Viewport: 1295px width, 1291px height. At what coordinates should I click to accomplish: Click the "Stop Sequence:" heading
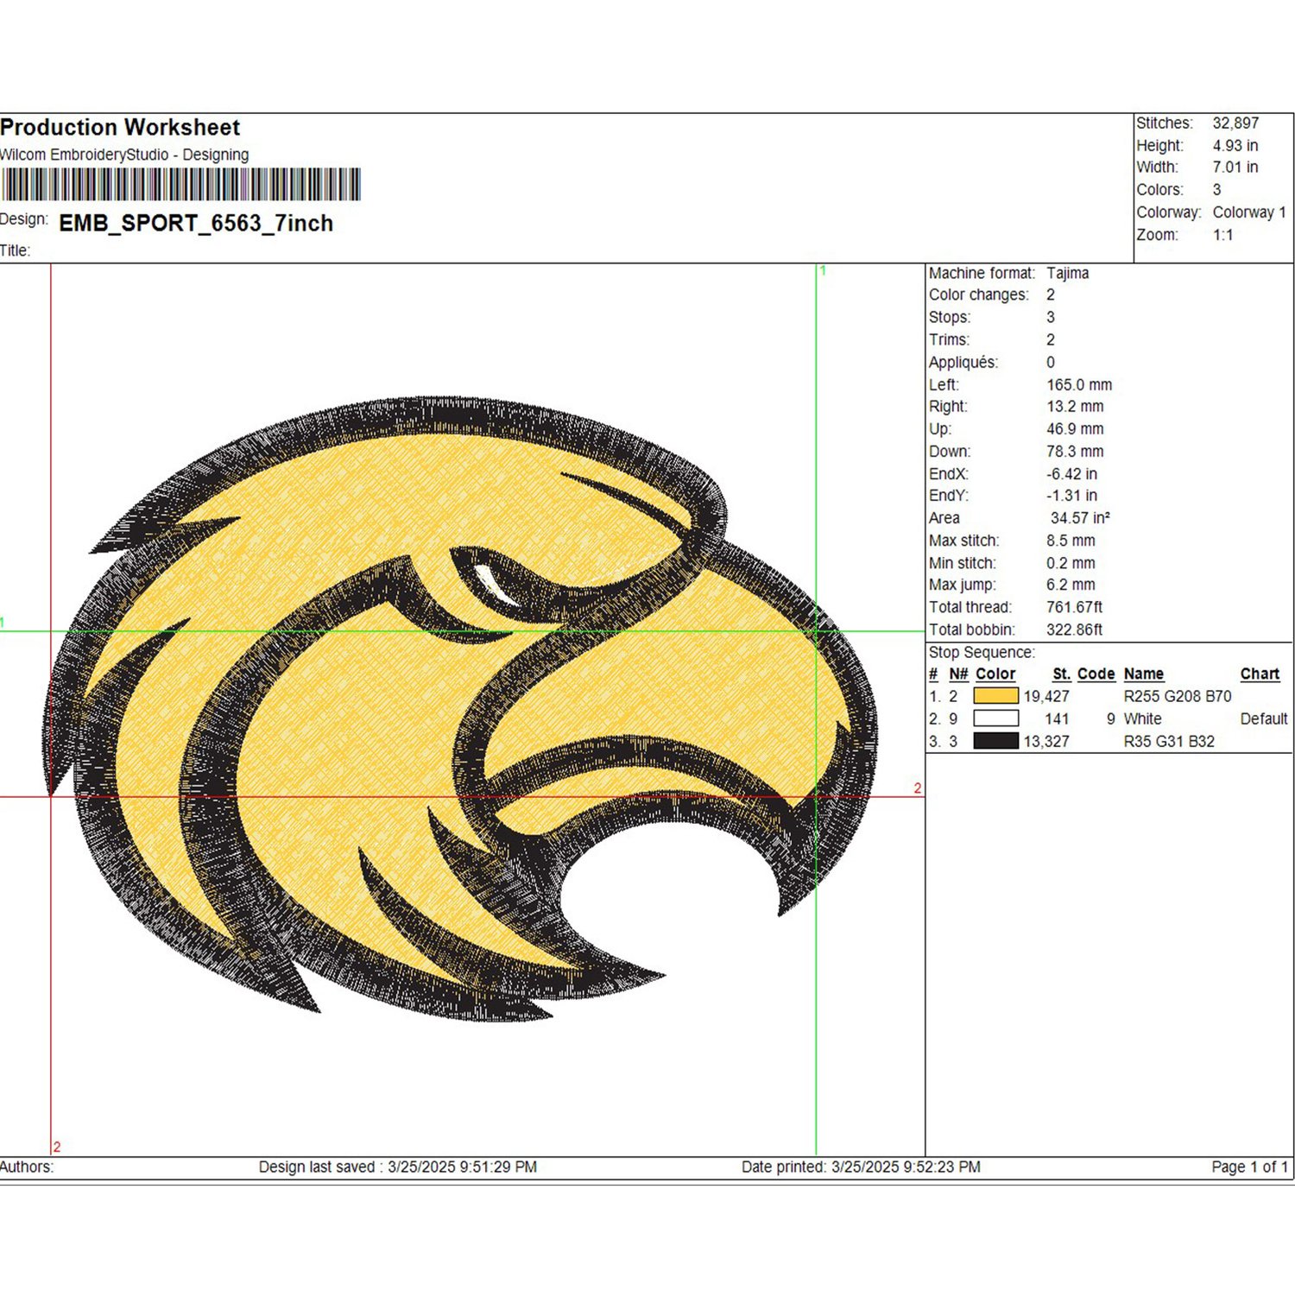pos(982,653)
